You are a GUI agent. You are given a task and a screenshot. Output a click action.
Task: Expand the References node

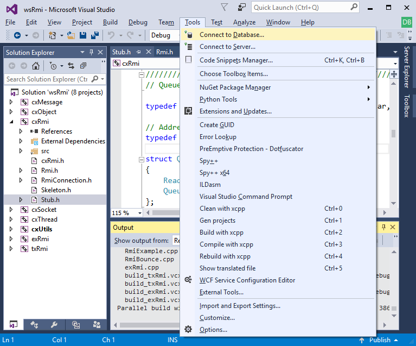click(x=21, y=131)
